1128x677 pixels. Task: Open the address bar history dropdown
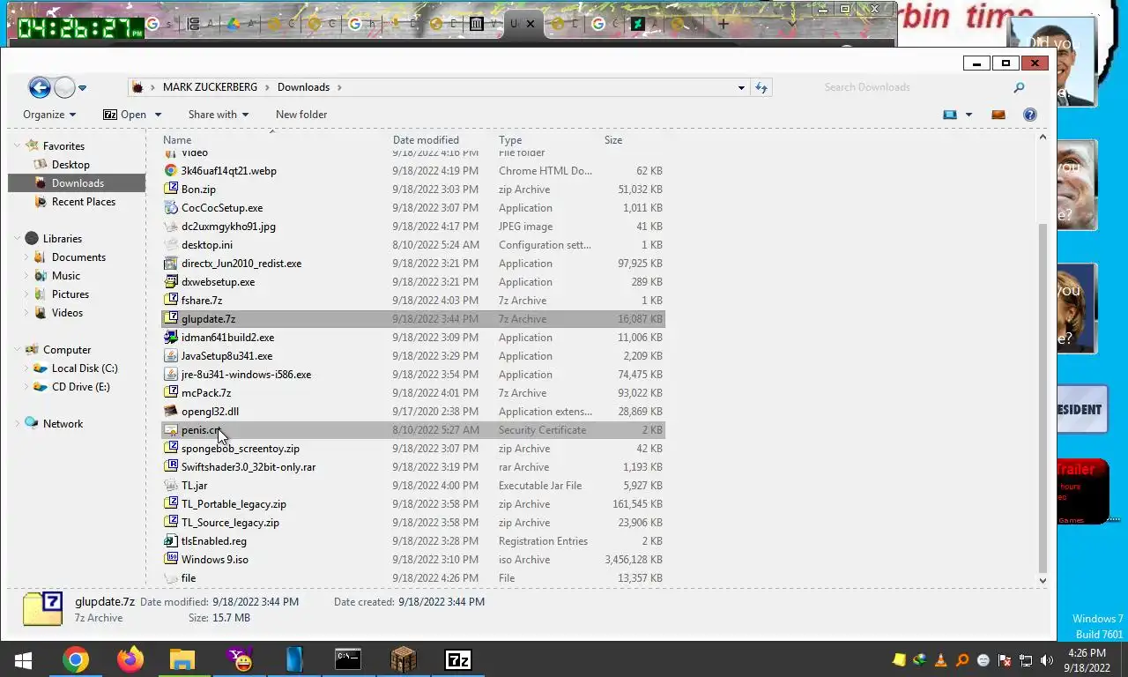741,87
